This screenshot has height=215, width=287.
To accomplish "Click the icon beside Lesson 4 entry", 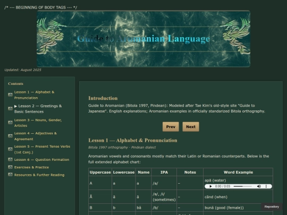I will click(10, 136).
